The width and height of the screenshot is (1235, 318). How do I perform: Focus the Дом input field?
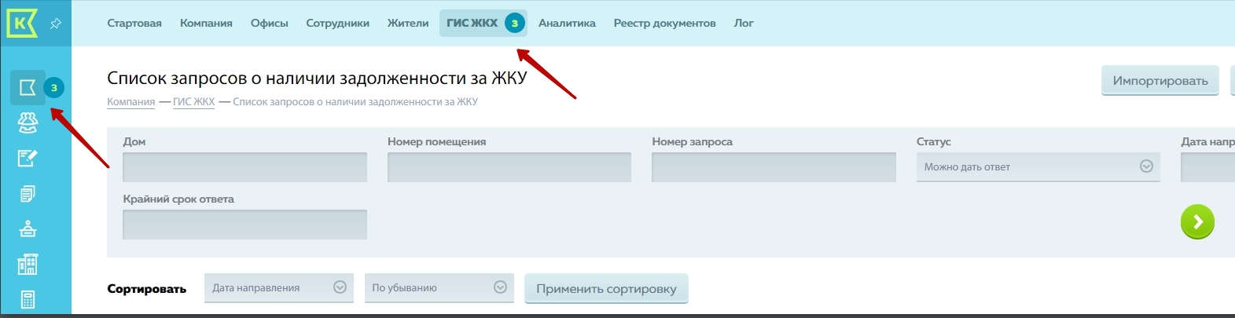244,167
